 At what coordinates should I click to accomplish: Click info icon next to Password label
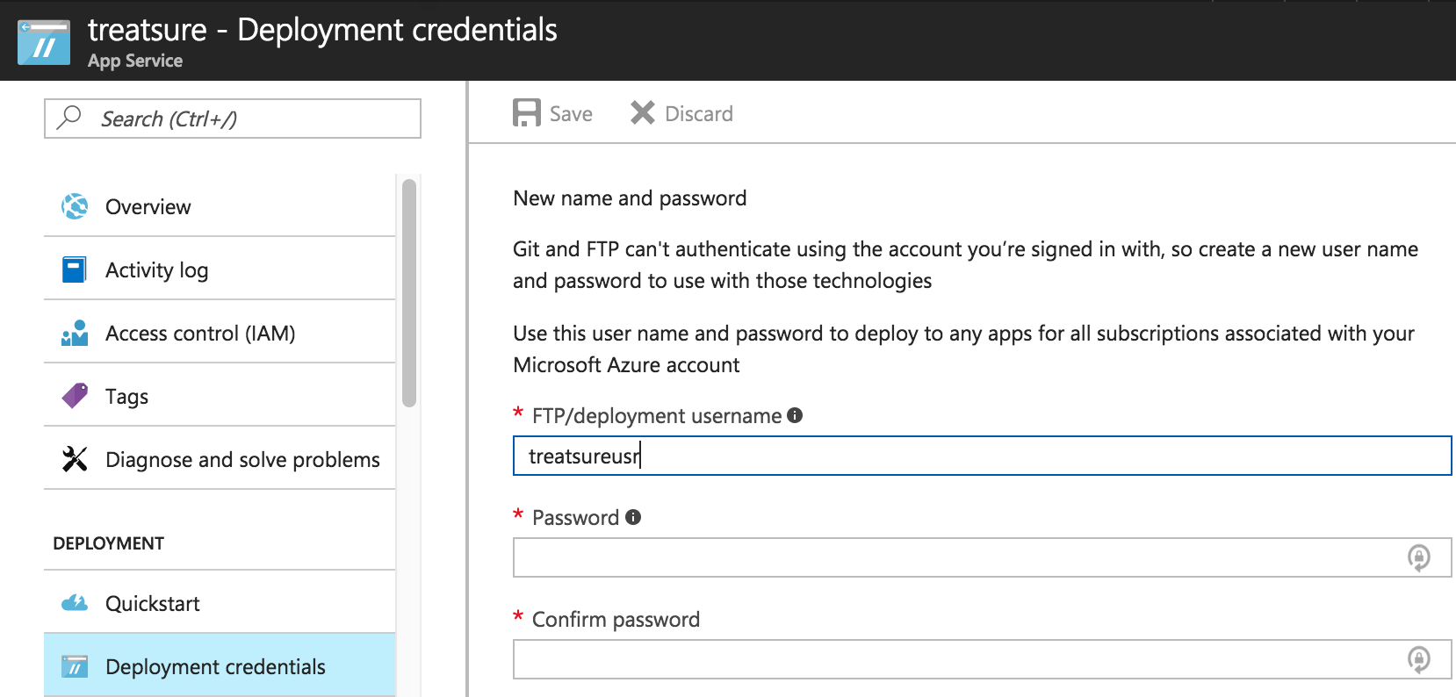point(633,517)
